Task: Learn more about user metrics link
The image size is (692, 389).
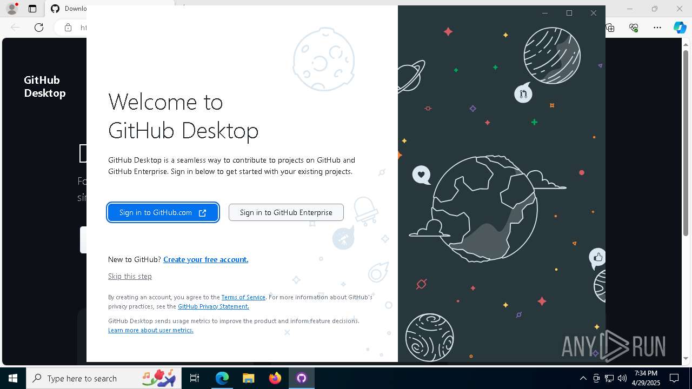Action: (x=151, y=330)
